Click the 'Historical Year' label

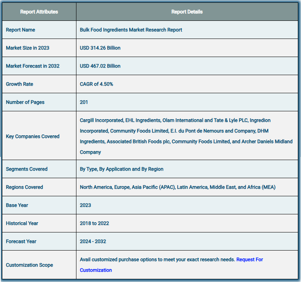22,223
